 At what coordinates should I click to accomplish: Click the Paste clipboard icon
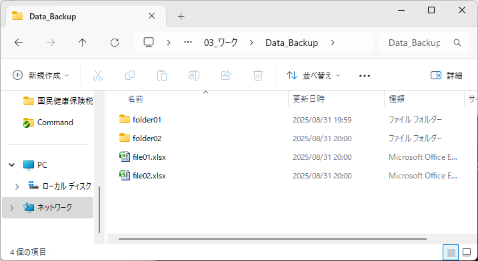(162, 75)
